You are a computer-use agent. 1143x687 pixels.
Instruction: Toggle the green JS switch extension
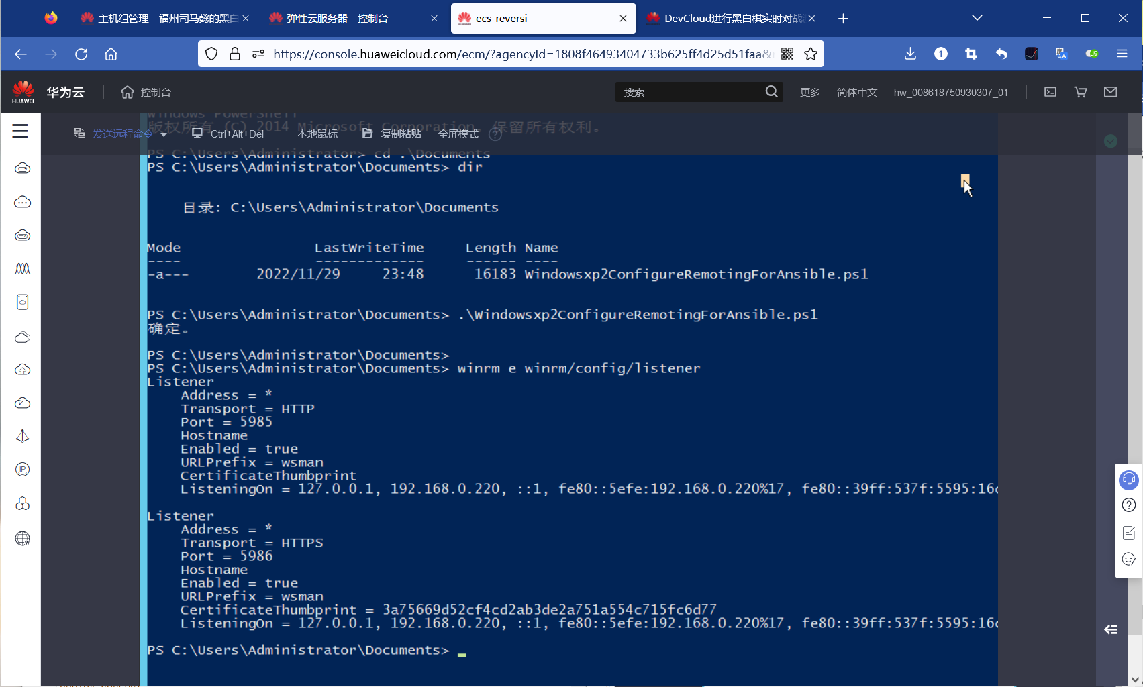[1092, 54]
